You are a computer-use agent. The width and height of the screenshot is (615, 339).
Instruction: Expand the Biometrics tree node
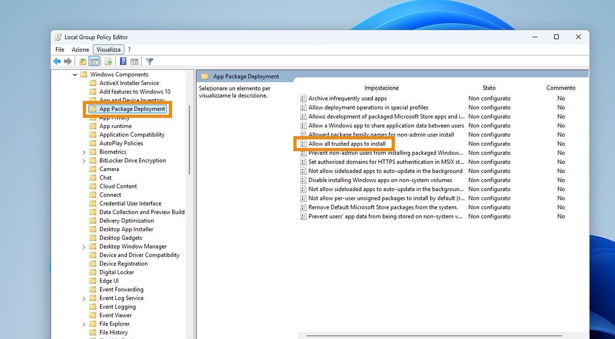[84, 152]
